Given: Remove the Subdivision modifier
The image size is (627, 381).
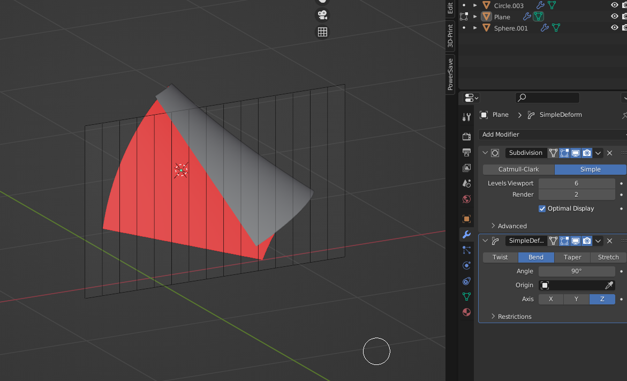Looking at the screenshot, I should [x=609, y=153].
